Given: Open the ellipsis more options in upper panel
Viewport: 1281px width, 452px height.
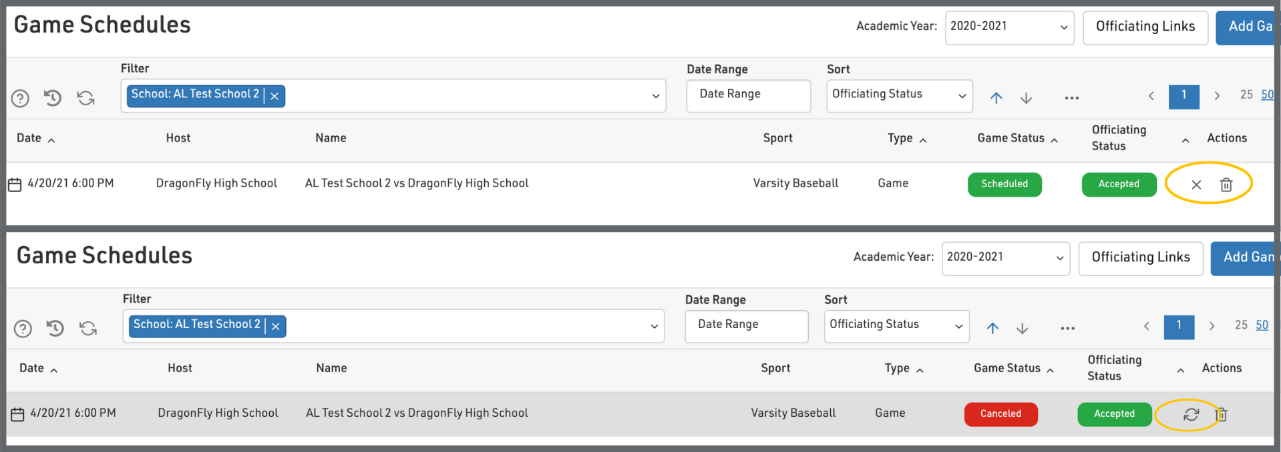Looking at the screenshot, I should point(1071,98).
